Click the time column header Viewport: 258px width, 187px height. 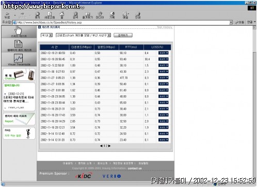click(54, 47)
